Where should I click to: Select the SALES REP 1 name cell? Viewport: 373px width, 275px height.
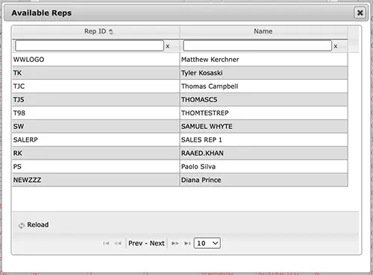tap(264, 140)
